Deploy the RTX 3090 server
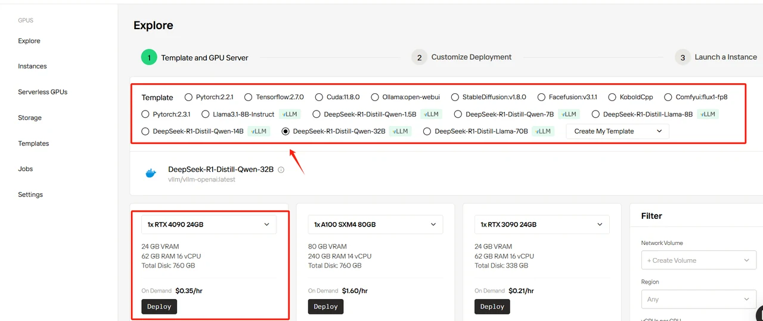This screenshot has height=321, width=763. [x=492, y=307]
